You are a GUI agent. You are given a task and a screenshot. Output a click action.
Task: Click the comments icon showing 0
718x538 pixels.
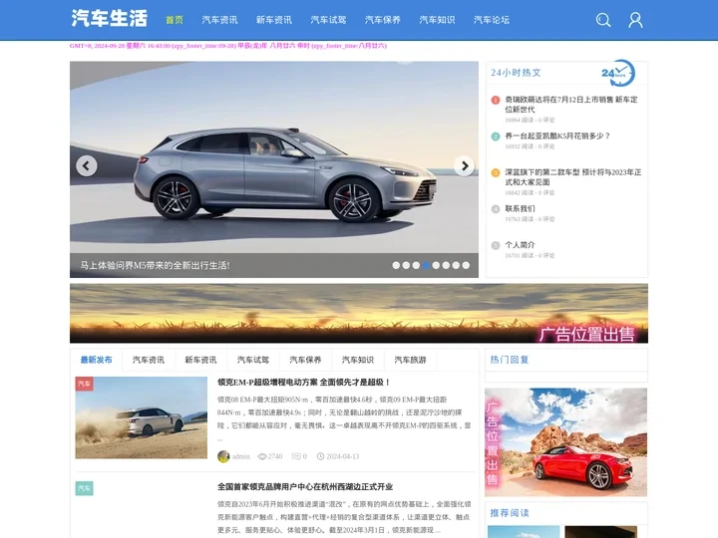coord(296,456)
